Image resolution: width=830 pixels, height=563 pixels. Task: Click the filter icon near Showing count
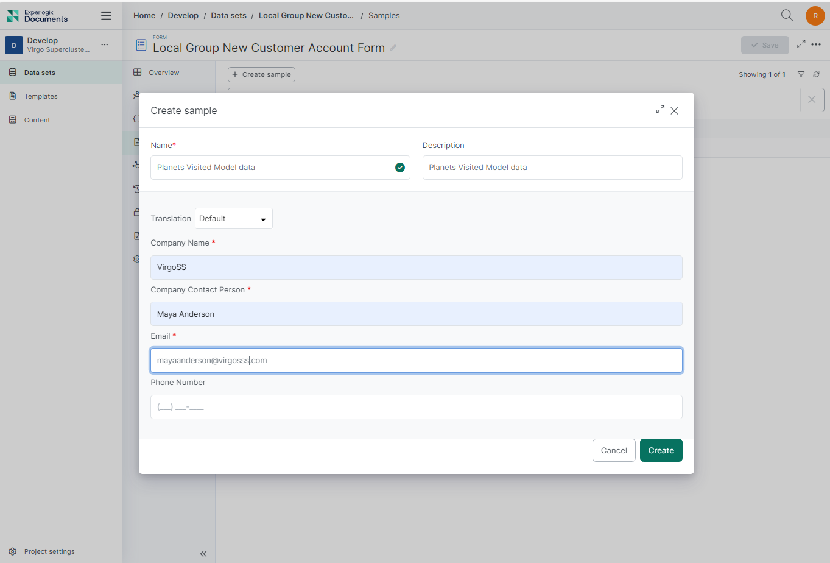tap(801, 74)
